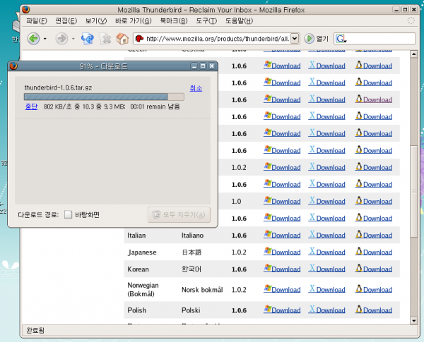This screenshot has width=424, height=342.
Task: Reload the page with the blue arrows
Action: (88, 39)
